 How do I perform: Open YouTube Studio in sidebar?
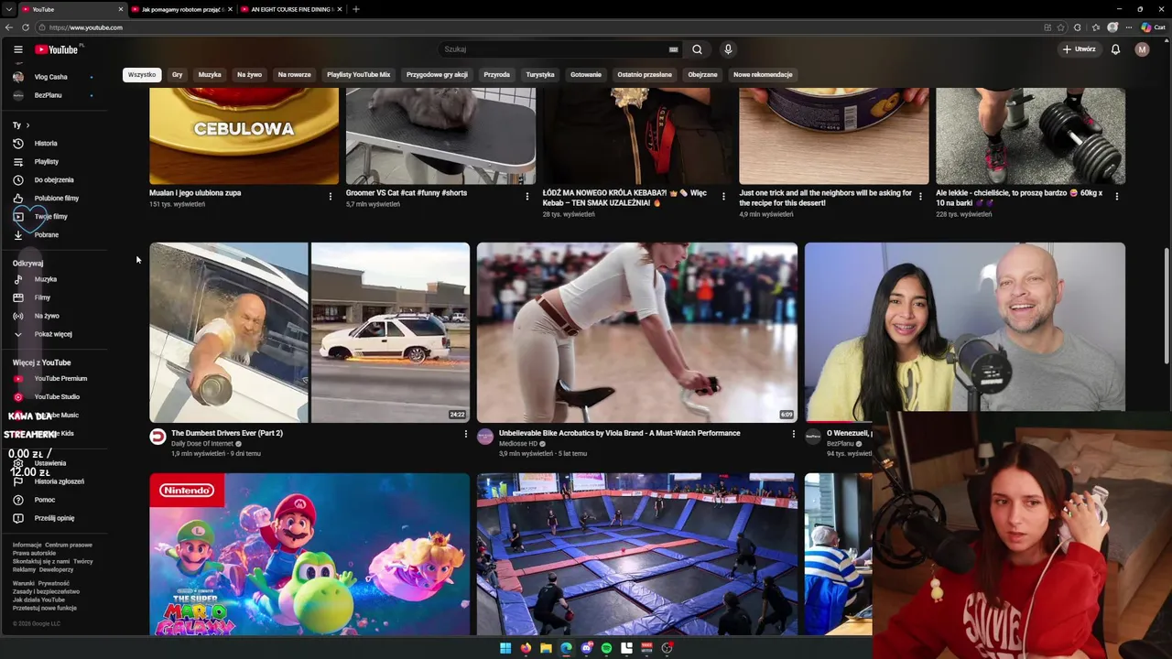pyautogui.click(x=55, y=396)
